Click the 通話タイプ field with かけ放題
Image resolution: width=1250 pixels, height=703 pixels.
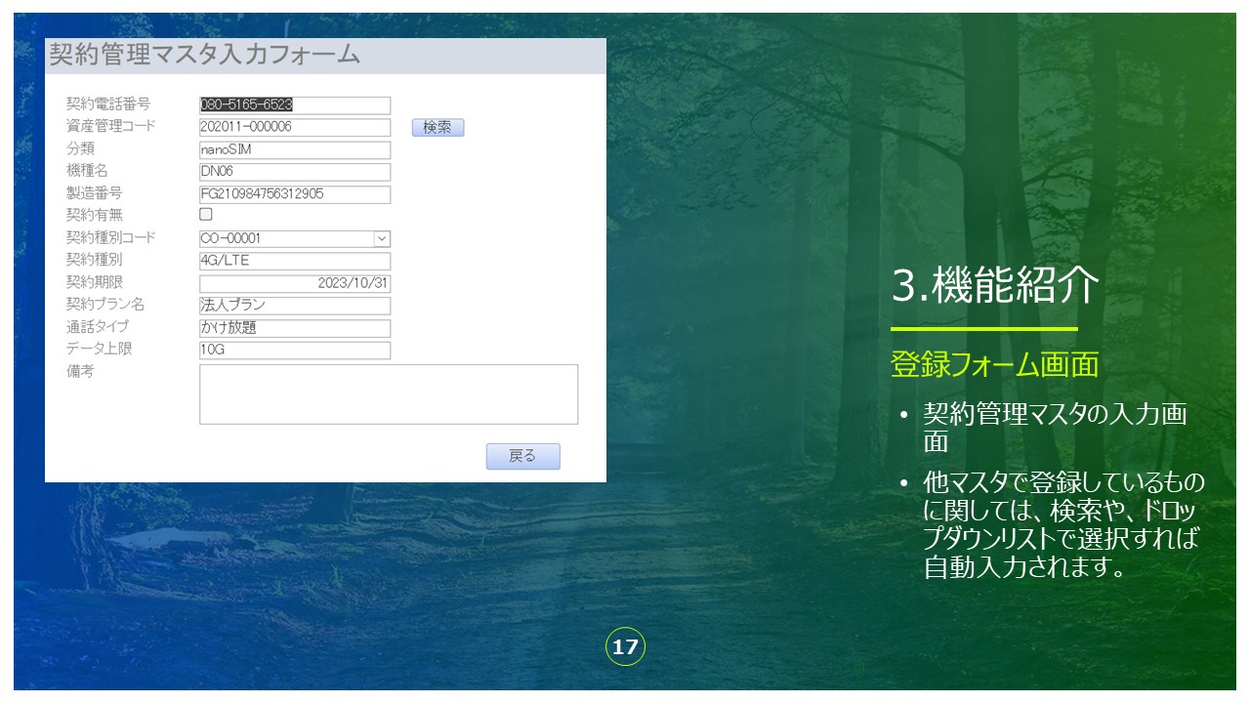coord(294,328)
